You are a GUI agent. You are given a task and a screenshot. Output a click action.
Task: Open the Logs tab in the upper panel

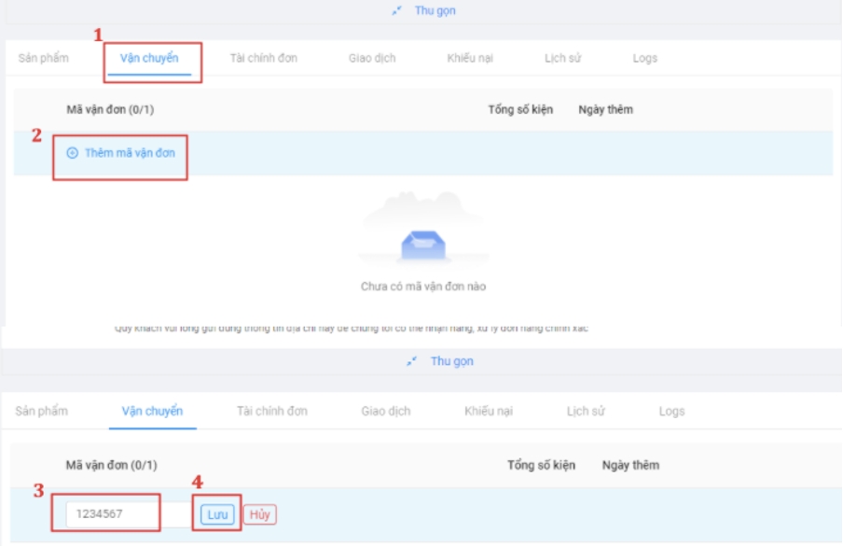(644, 58)
